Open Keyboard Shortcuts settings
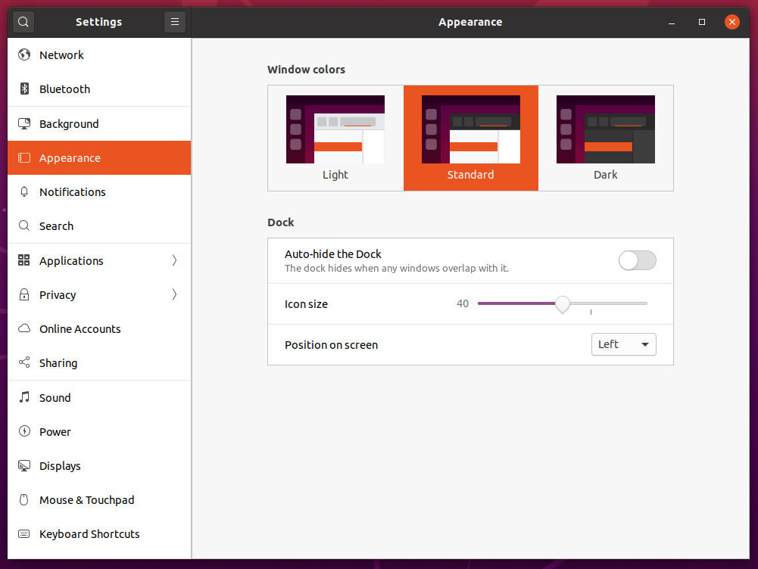This screenshot has height=569, width=758. click(99, 533)
